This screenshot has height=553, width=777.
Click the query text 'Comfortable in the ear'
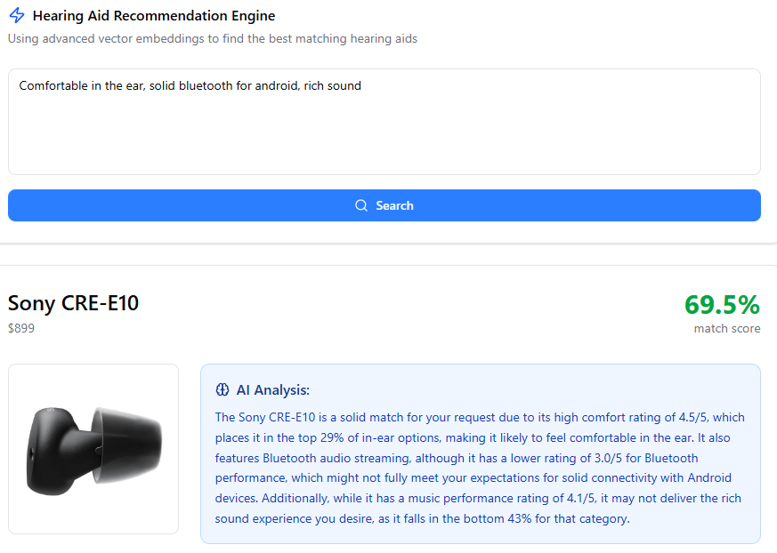pos(81,85)
